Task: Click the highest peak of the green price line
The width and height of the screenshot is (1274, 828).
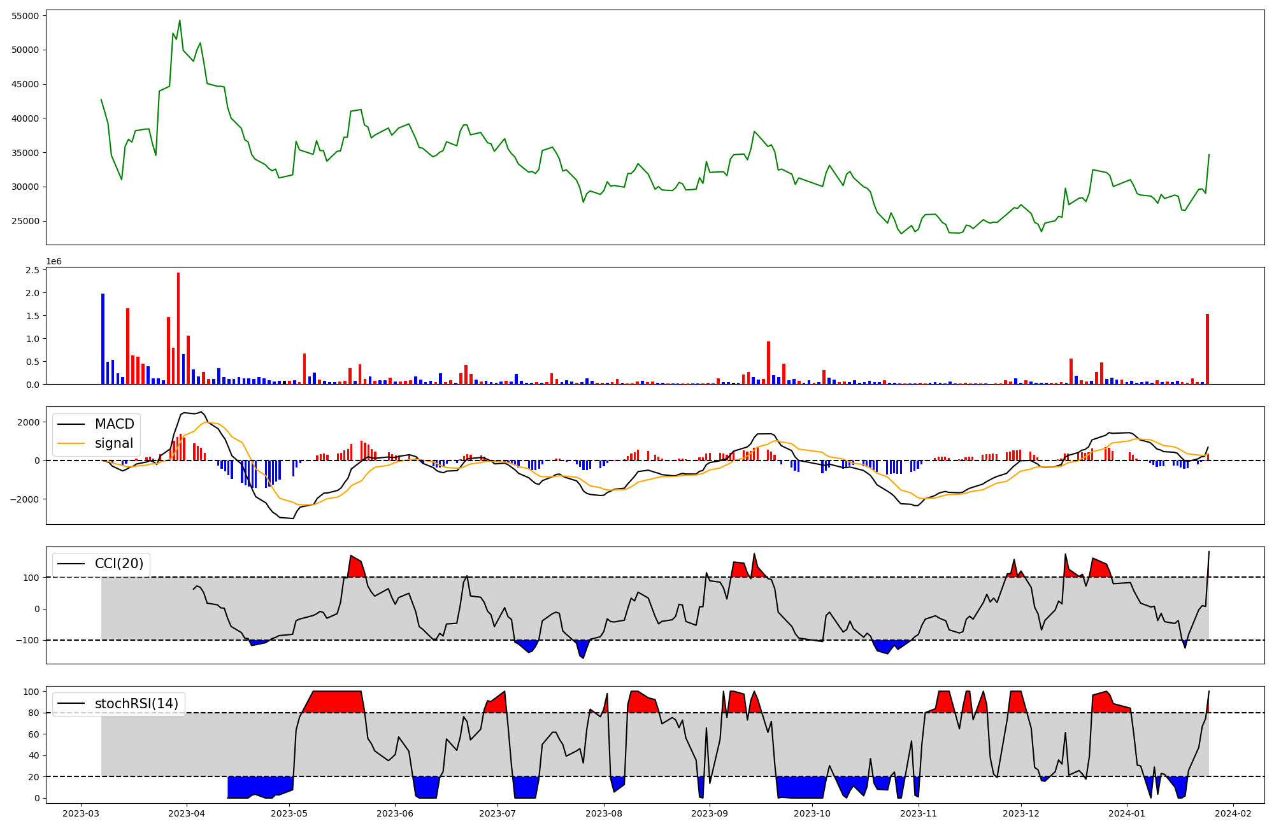Action: click(180, 20)
